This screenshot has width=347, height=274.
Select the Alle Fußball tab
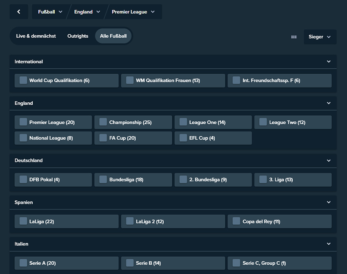(113, 36)
